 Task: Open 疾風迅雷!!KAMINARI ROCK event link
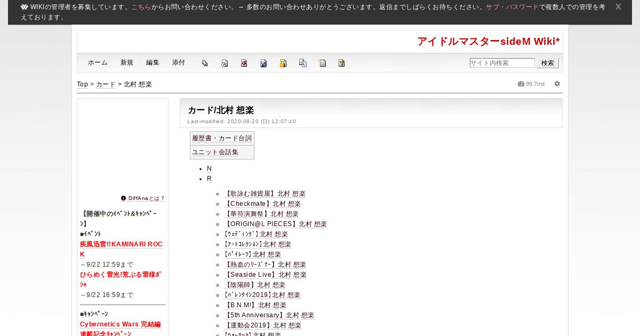point(121,249)
